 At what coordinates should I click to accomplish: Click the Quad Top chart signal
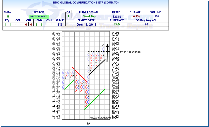click(x=89, y=16)
